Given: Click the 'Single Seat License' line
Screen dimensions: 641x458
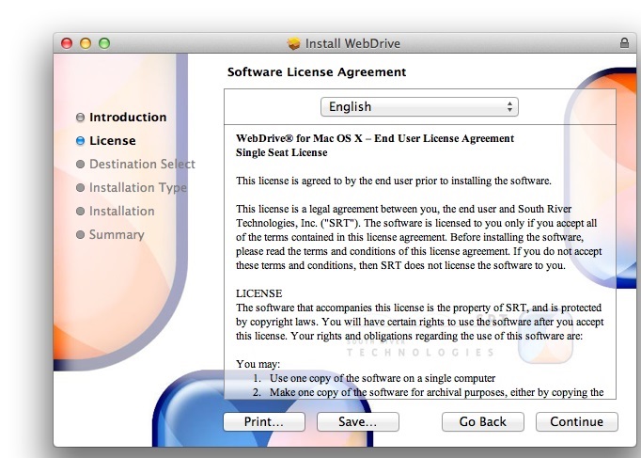Looking at the screenshot, I should [282, 152].
